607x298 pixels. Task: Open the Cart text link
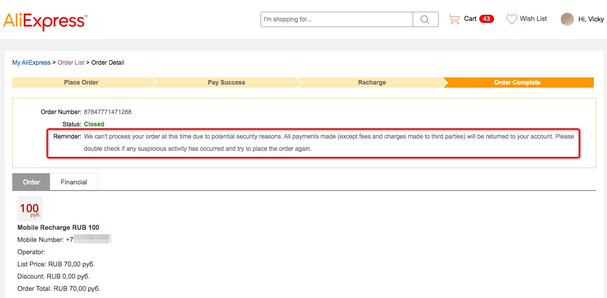click(x=470, y=19)
